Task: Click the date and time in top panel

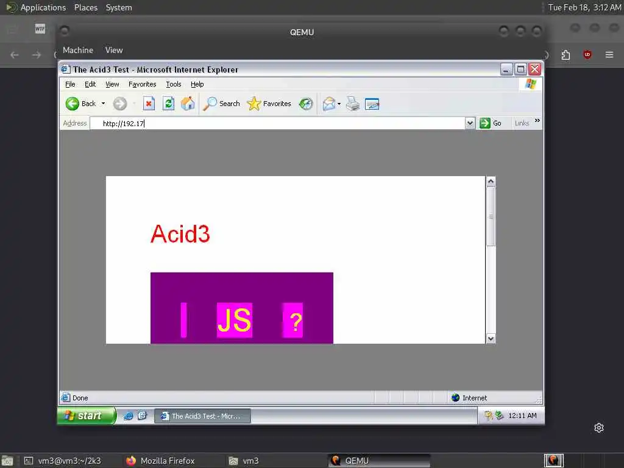Action: coord(584,7)
